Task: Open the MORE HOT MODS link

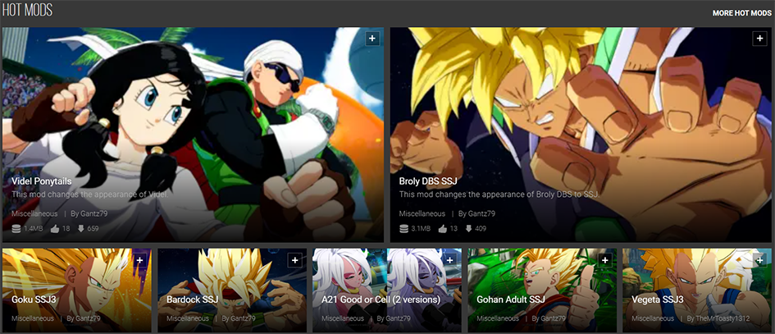Action: tap(741, 13)
